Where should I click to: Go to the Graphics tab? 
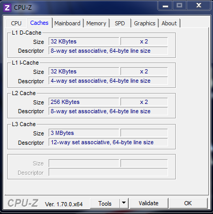145,23
